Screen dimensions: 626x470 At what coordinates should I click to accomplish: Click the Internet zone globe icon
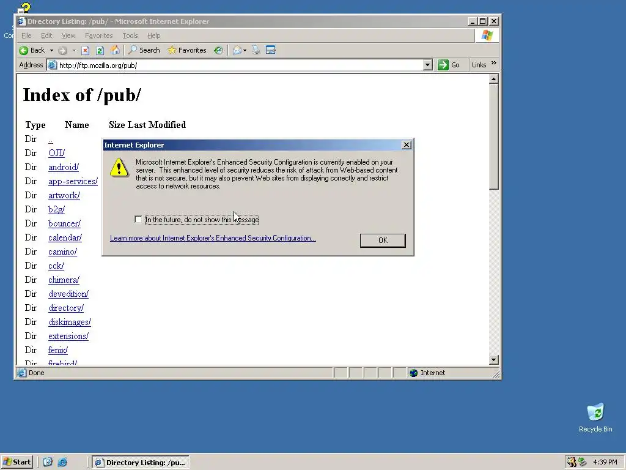[414, 373]
